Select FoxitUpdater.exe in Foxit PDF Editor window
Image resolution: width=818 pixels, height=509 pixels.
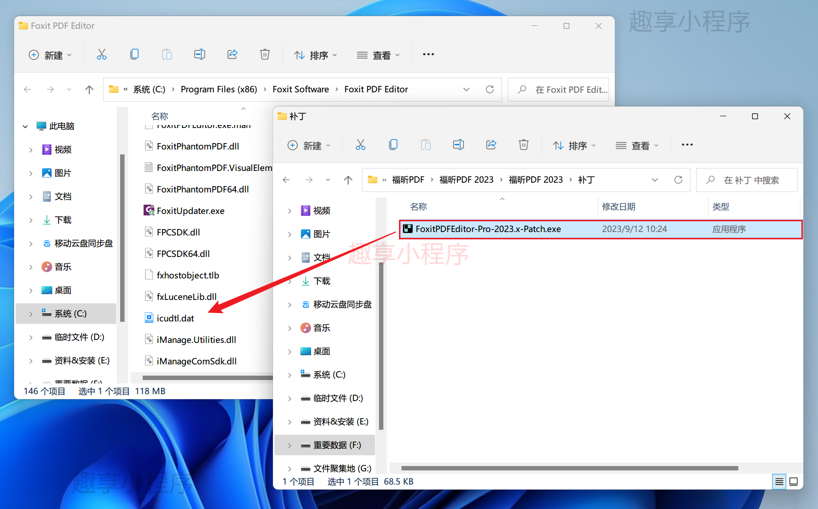[190, 211]
